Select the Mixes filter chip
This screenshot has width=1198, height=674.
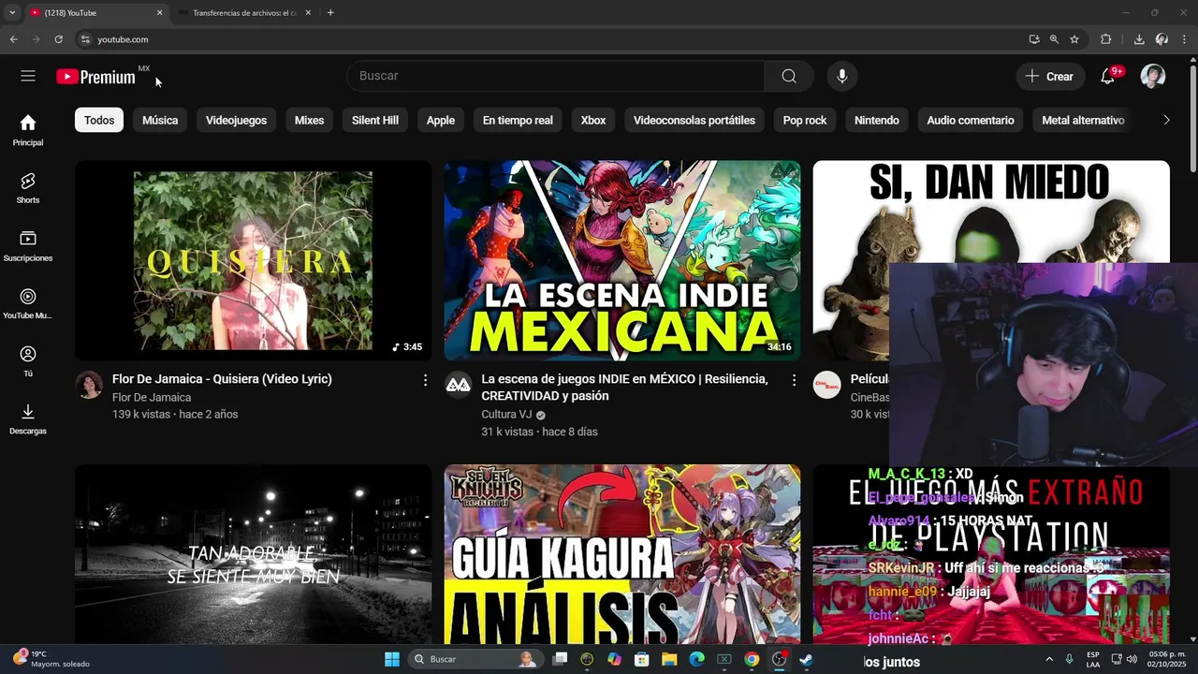click(309, 120)
